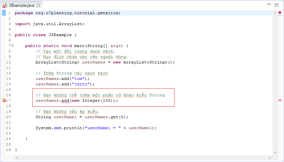Click 'Integer(100)' on line 17
Screen dimensions: 284x162
coord(98,100)
